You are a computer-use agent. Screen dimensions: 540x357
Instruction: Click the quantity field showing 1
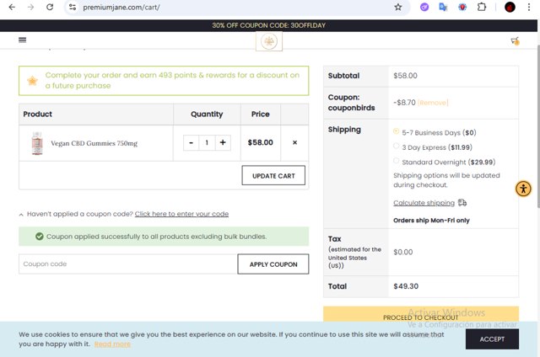click(207, 142)
